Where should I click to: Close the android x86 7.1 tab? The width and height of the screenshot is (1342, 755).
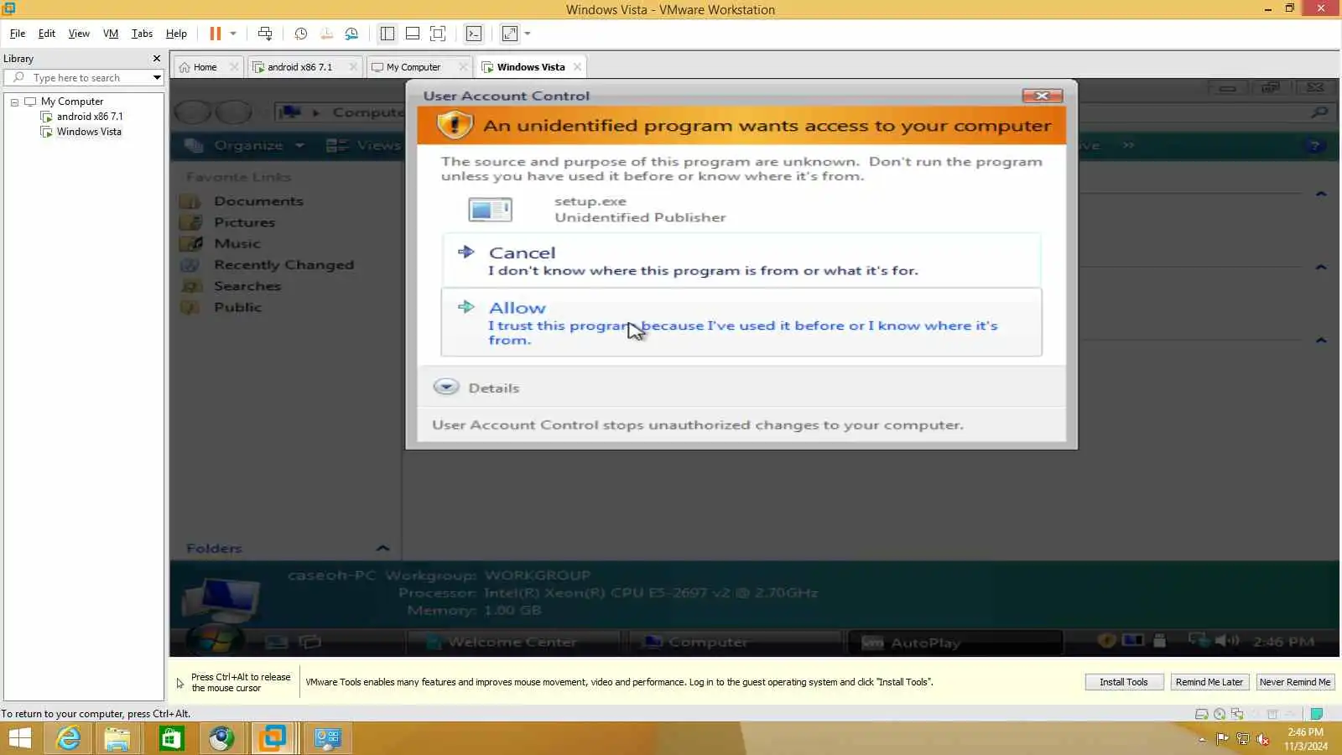pos(353,67)
